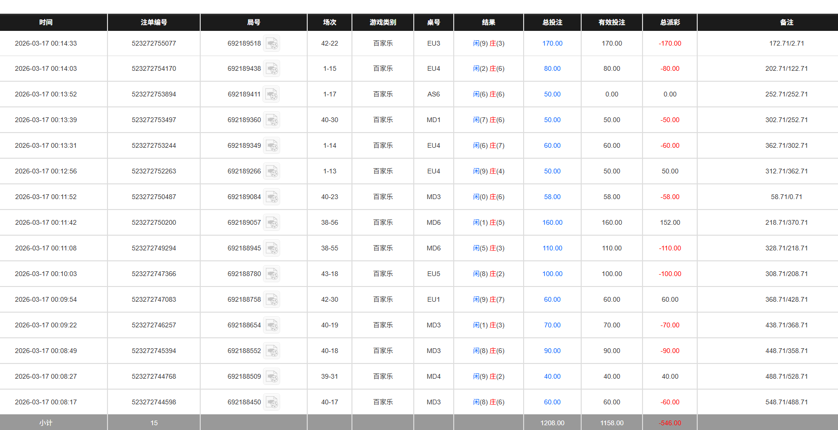Select blue total bet 160.00 for MD6
Image resolution: width=838 pixels, height=430 pixels.
pos(552,222)
